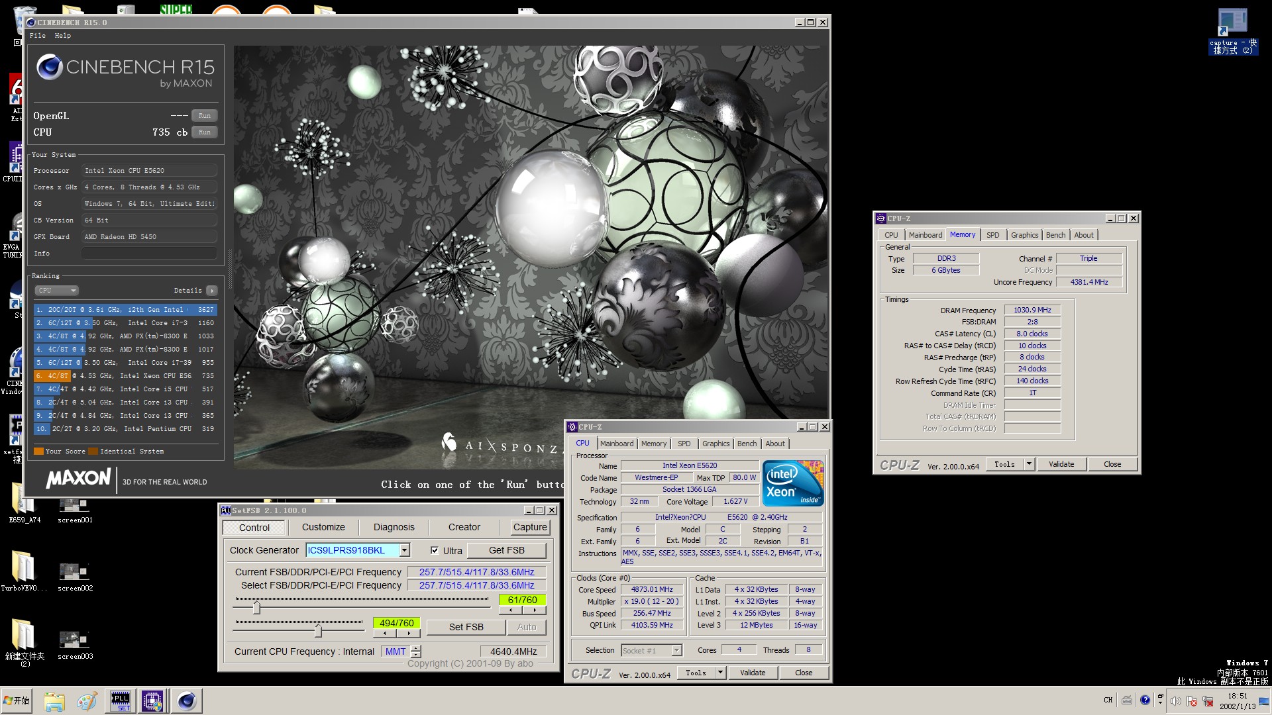This screenshot has height=715, width=1272.
Task: Click the volume speaker tray icon
Action: [x=1175, y=701]
